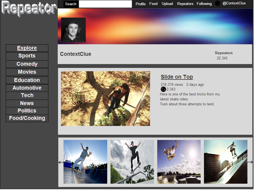Select the Food/Cooking category

(x=27, y=118)
